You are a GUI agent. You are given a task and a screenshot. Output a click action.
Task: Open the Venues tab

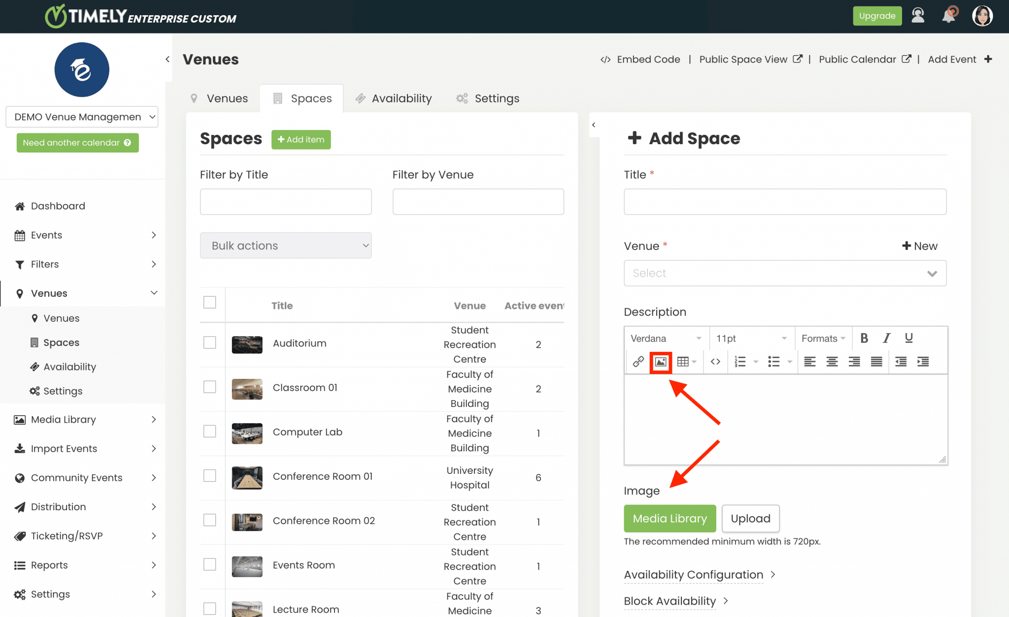pos(226,98)
